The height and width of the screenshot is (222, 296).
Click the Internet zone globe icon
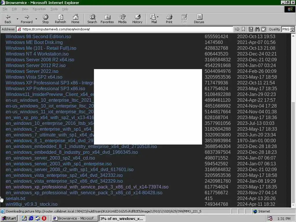[x=255, y=211]
